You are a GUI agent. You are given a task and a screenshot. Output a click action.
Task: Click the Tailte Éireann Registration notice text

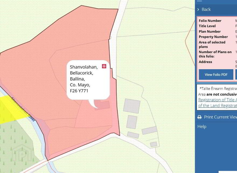pos(218,89)
